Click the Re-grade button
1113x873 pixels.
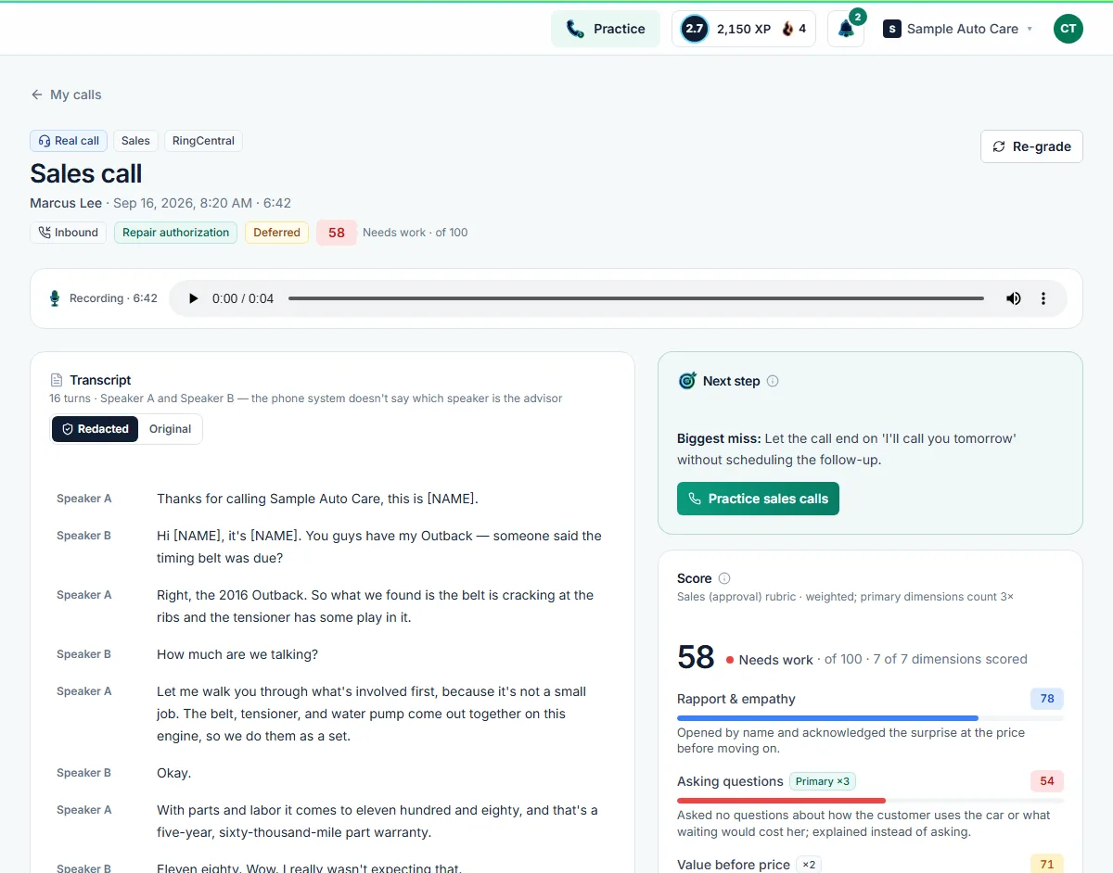tap(1031, 146)
